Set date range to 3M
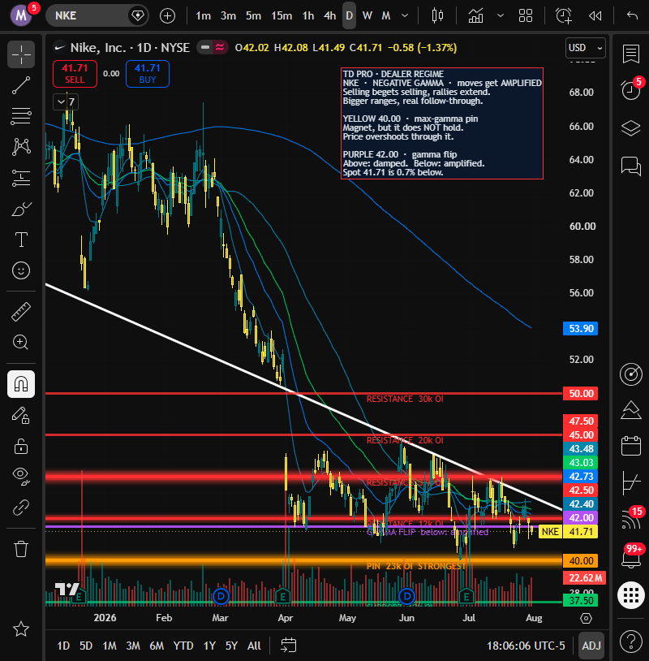The height and width of the screenshot is (661, 649). pos(133,646)
